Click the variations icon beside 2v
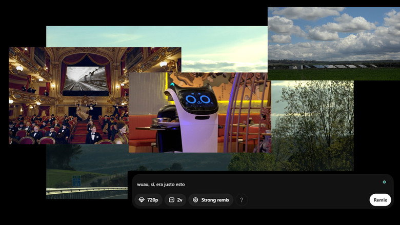This screenshot has width=400, height=225. (172, 200)
